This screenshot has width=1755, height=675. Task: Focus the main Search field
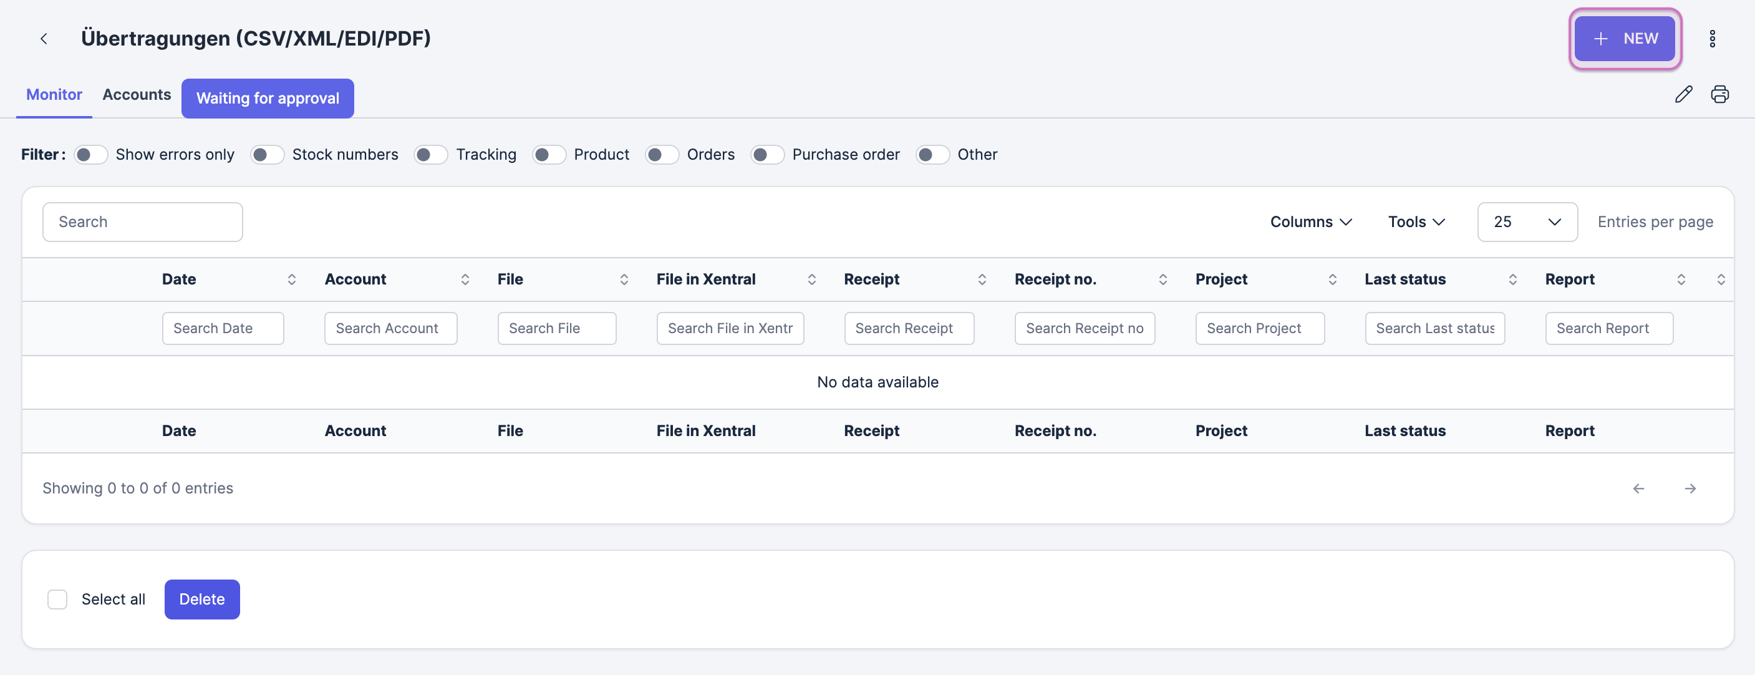[x=142, y=222]
